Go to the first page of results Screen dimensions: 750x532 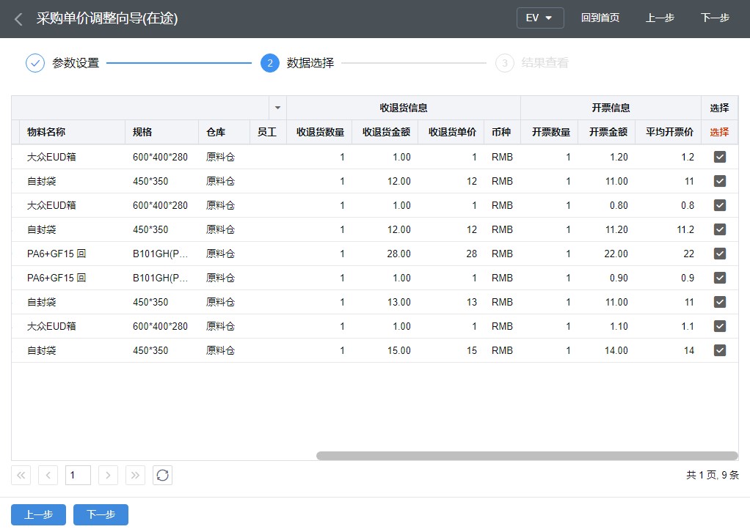point(21,475)
